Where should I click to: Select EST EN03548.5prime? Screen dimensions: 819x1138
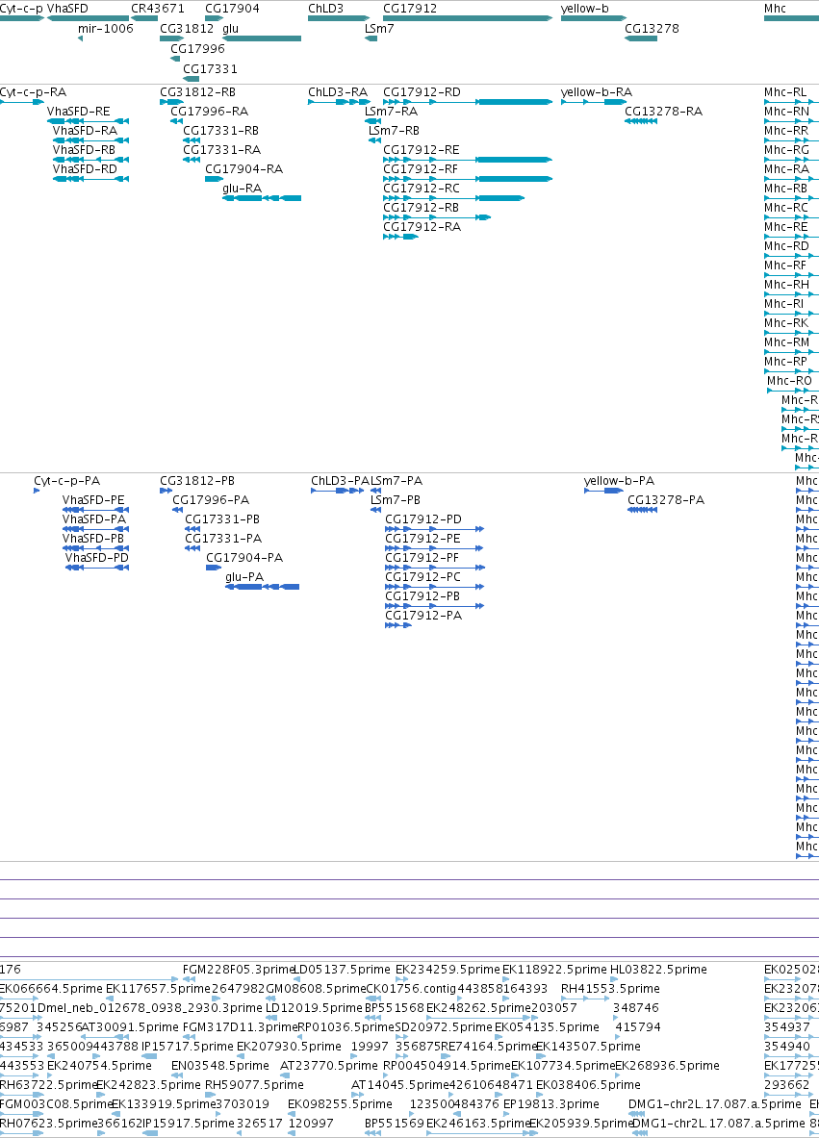coord(220,1066)
